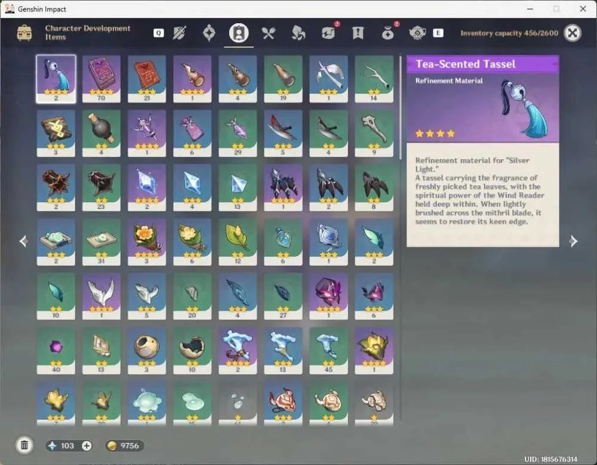This screenshot has height=465, width=597.
Task: Go to next page with right arrow
Action: coord(573,241)
